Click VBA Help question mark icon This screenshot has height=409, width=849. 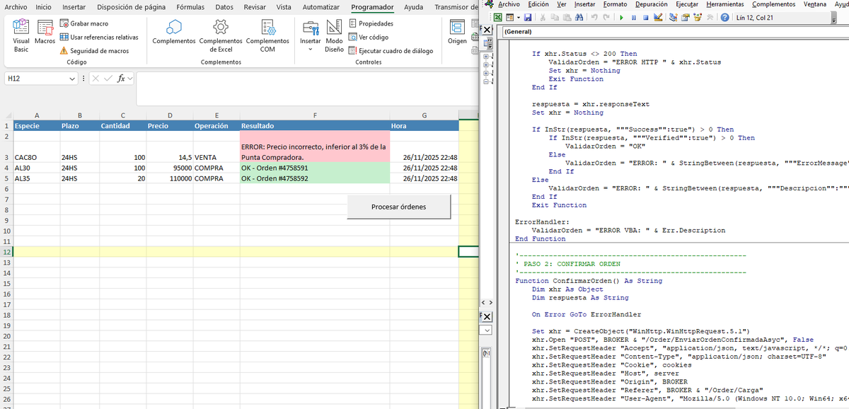[724, 17]
